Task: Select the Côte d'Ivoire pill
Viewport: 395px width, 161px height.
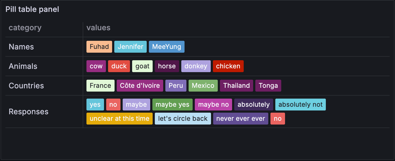Action: point(140,86)
